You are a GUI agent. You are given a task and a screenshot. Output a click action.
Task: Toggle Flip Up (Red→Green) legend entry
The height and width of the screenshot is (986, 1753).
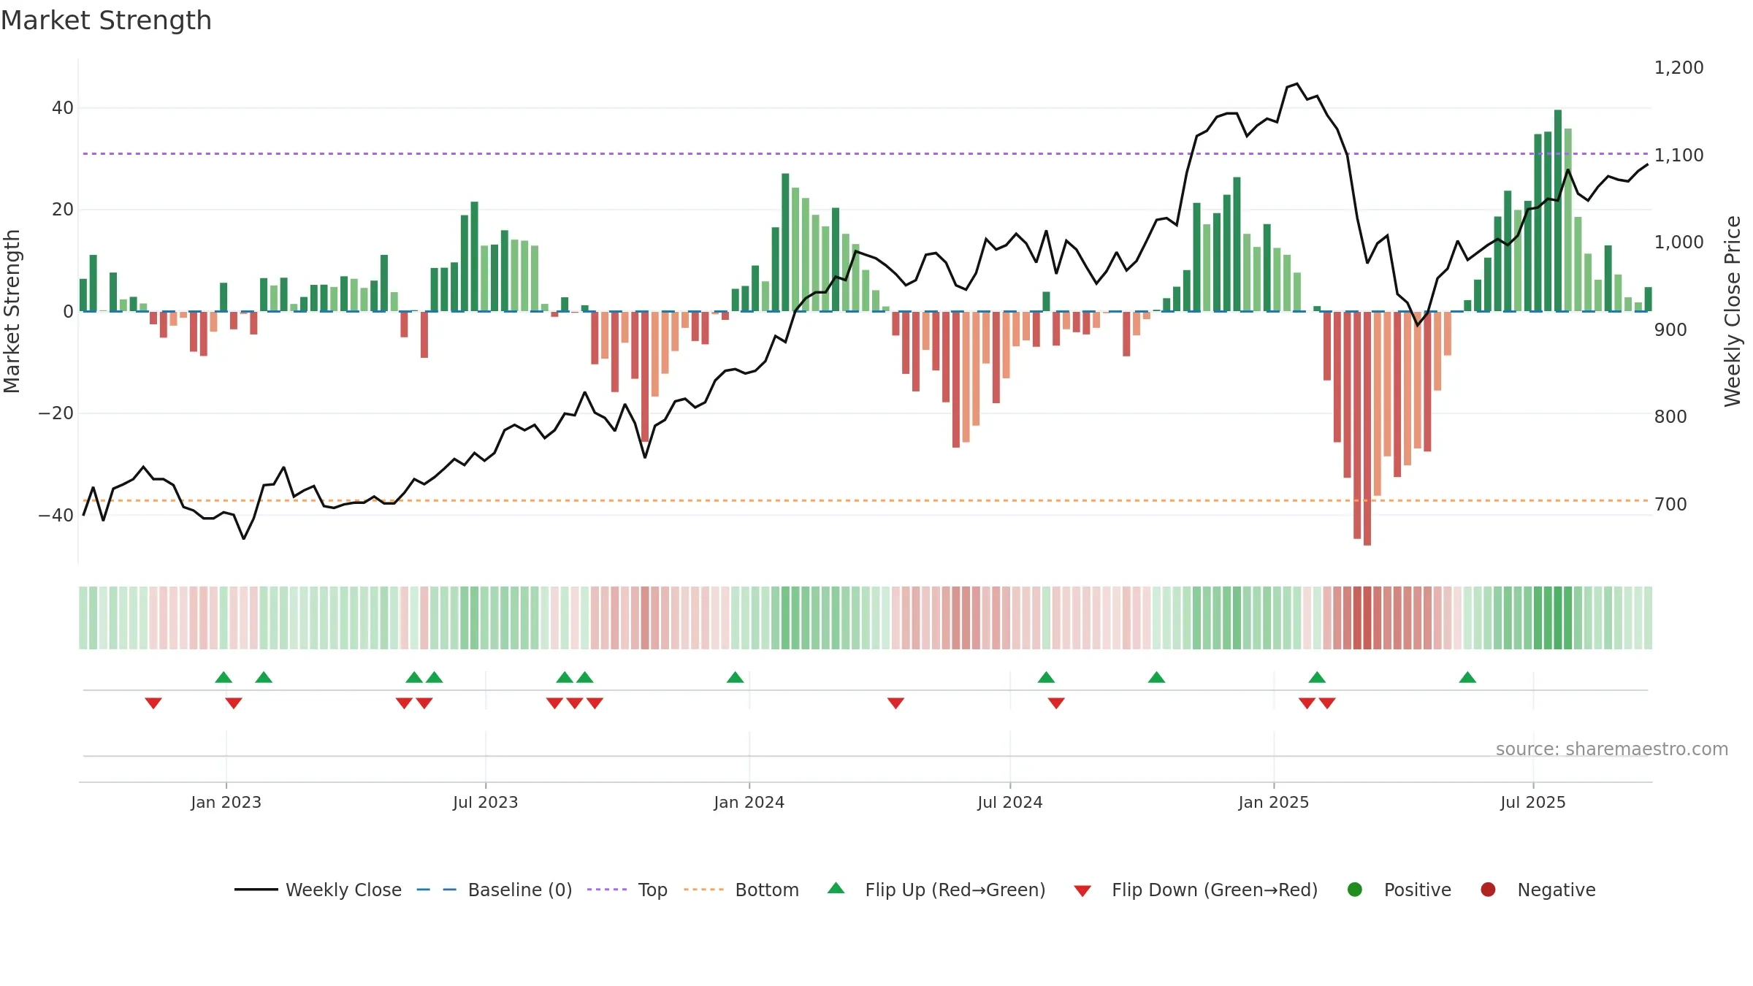936,890
